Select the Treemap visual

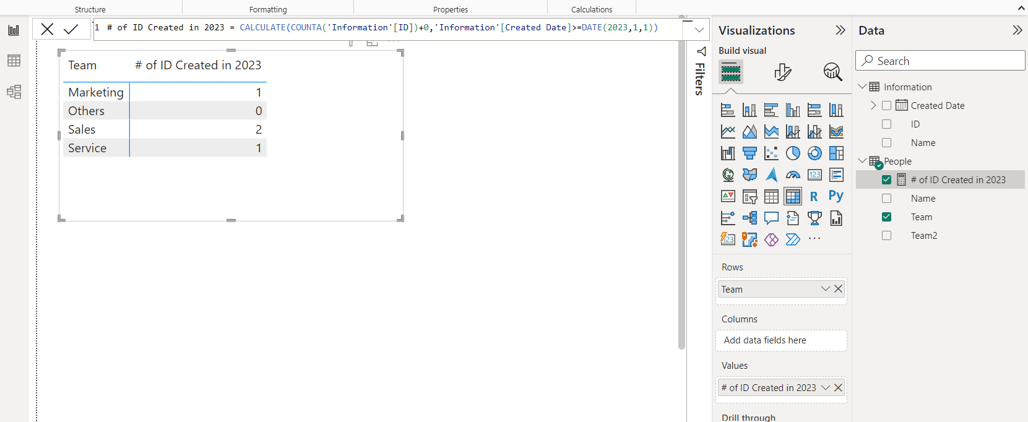836,153
